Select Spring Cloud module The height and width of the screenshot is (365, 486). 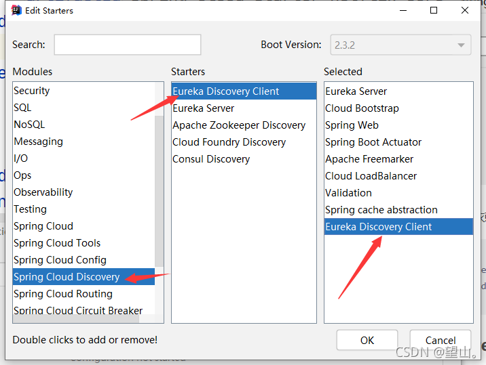83,226
